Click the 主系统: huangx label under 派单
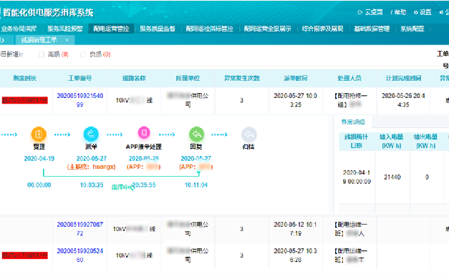Image resolution: width=449 pixels, height=279 pixels. pyautogui.click(x=92, y=167)
